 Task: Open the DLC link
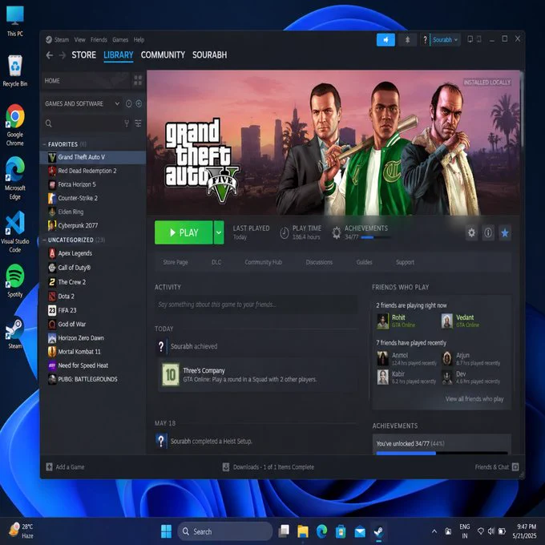(216, 262)
